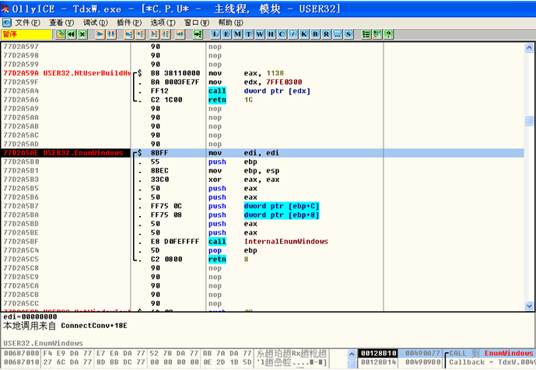
Task: Click the edi=00000000 info line
Action: click(x=30, y=316)
